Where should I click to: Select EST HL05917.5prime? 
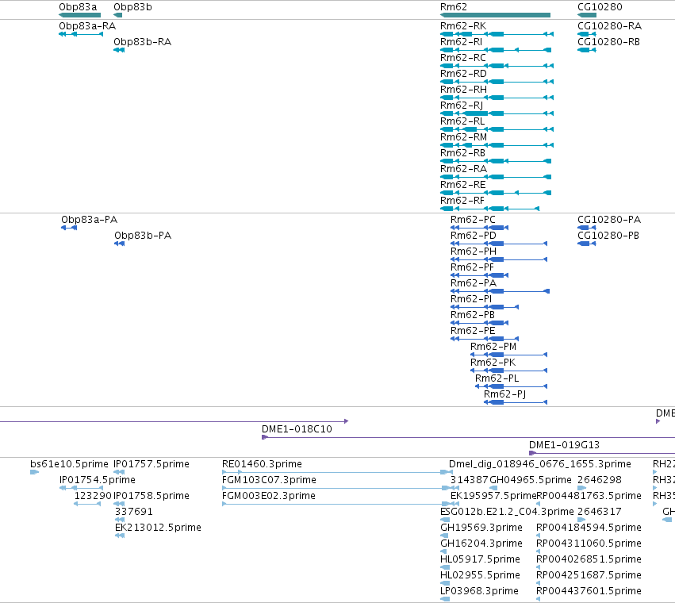tap(445, 567)
